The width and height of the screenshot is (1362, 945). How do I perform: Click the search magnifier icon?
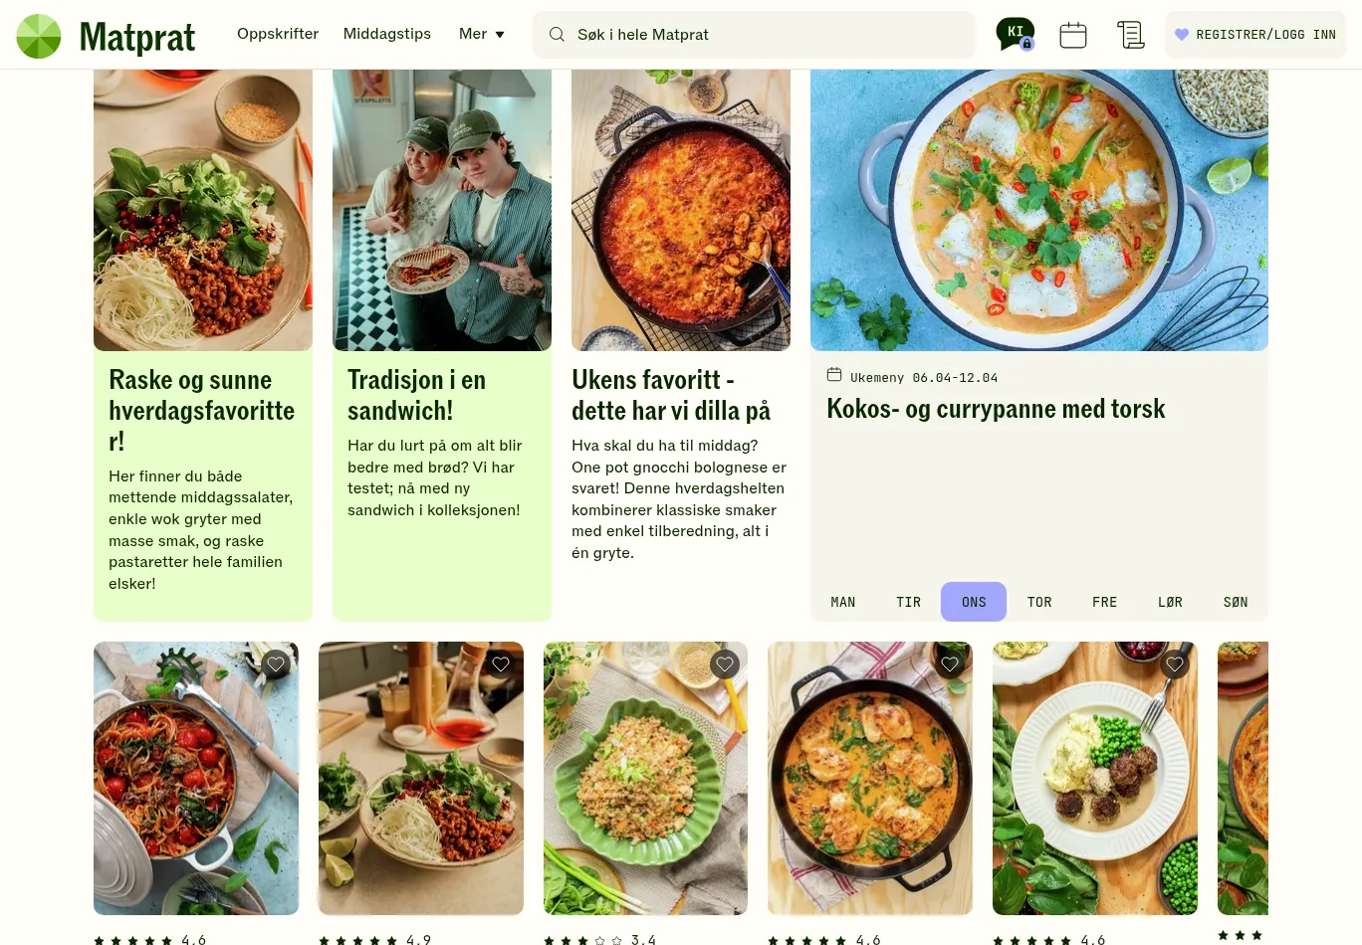[x=557, y=35]
